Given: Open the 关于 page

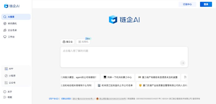Looking at the screenshot, I should coord(10,92).
